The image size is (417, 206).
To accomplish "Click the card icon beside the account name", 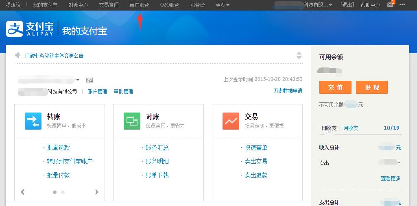I will pos(90,80).
